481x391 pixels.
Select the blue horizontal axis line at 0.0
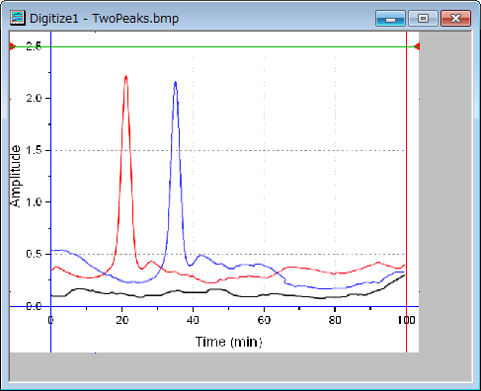pyautogui.click(x=214, y=306)
